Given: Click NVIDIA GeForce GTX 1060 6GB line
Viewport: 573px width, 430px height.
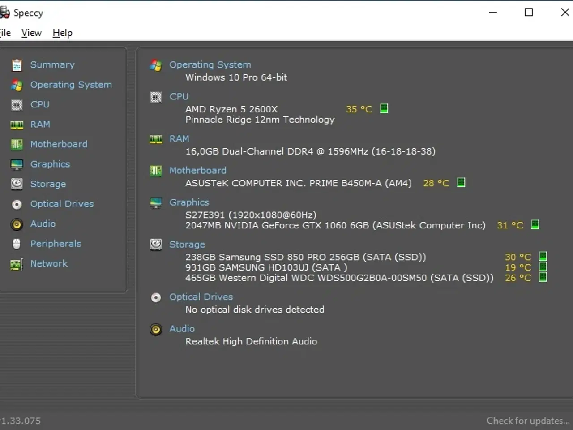Looking at the screenshot, I should coord(335,225).
